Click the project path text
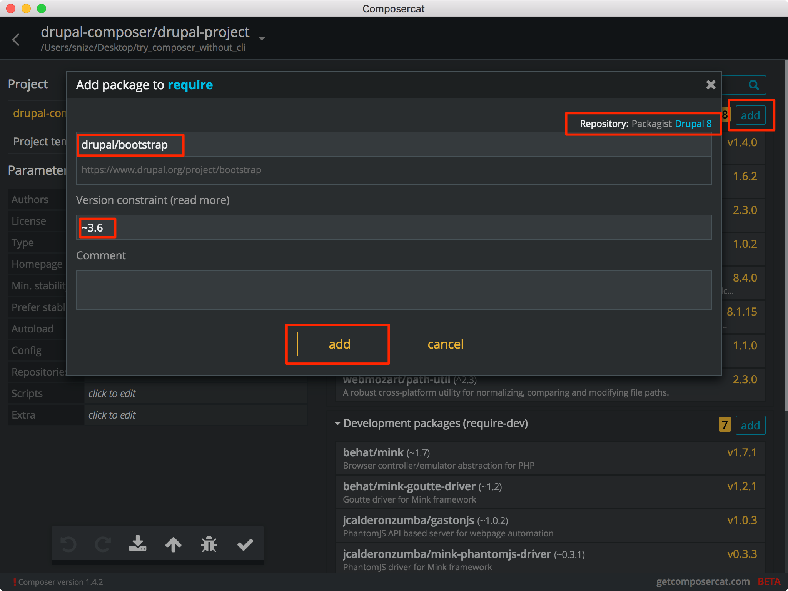The width and height of the screenshot is (788, 591). click(143, 47)
